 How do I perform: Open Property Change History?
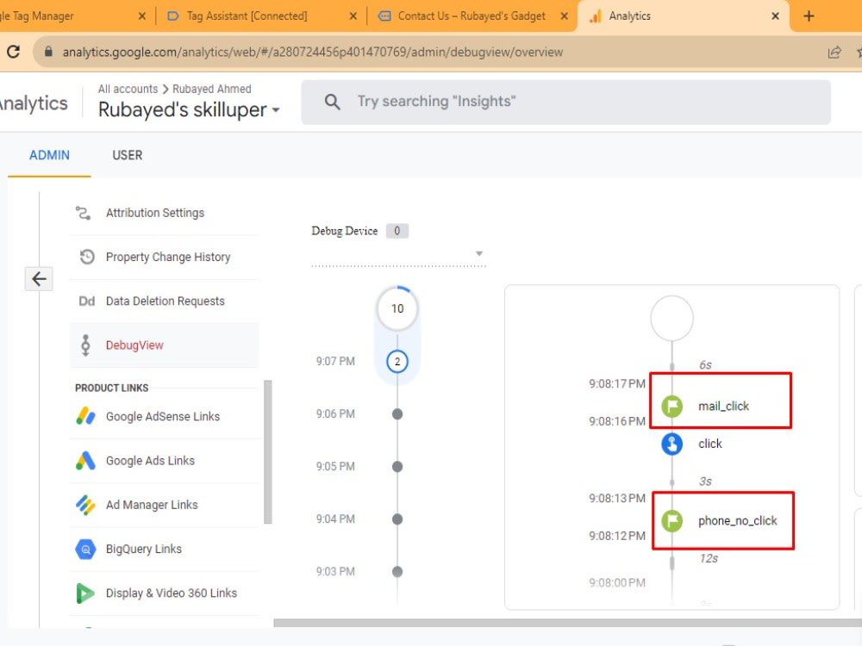[86, 257]
